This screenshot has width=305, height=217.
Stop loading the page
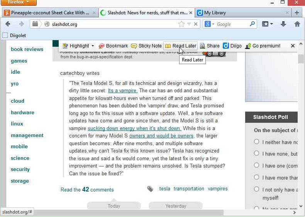tap(196, 24)
